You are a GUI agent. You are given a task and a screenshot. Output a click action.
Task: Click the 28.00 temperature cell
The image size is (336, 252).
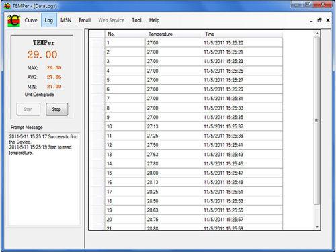173,173
